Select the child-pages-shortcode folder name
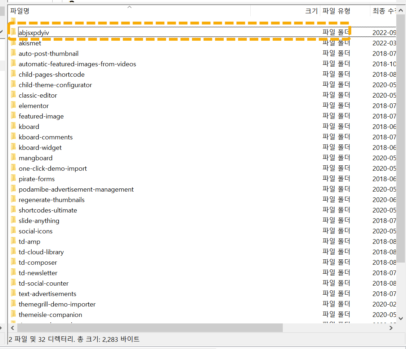The height and width of the screenshot is (349, 406). pos(52,75)
